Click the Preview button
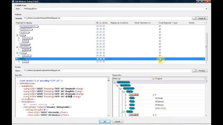This screenshot has width=223, height=125. click(202, 71)
